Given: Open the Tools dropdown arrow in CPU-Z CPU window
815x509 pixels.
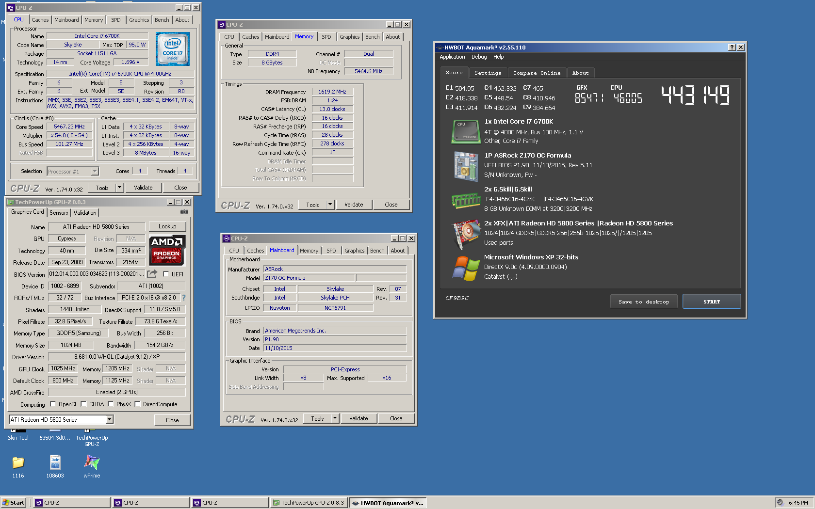Looking at the screenshot, I should (x=119, y=188).
